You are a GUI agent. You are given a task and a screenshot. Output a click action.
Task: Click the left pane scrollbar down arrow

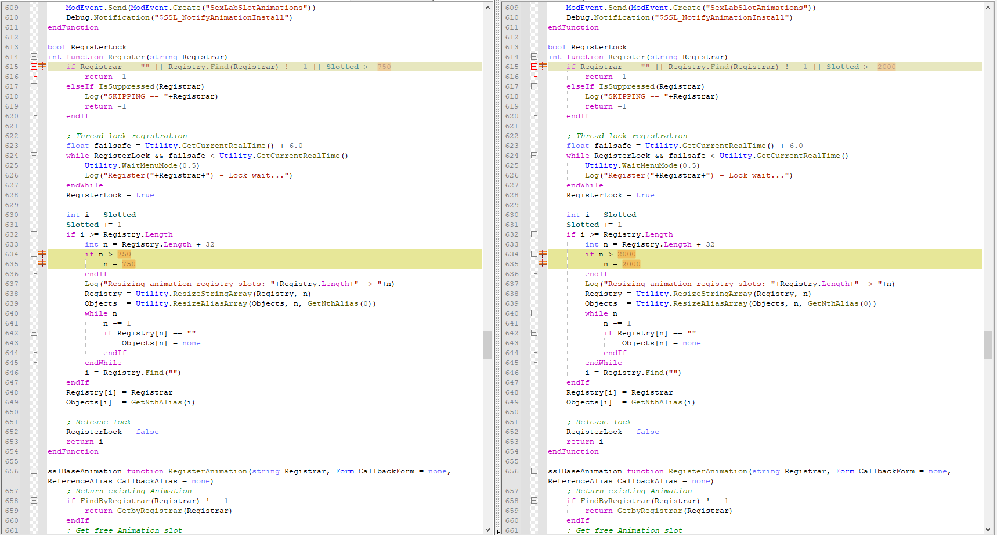pyautogui.click(x=487, y=529)
